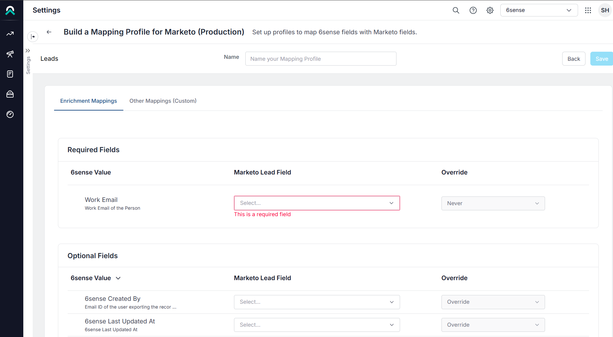This screenshot has width=613, height=337.
Task: Sort Optional Fields by 6sense Value chevron
Action: pyautogui.click(x=118, y=278)
